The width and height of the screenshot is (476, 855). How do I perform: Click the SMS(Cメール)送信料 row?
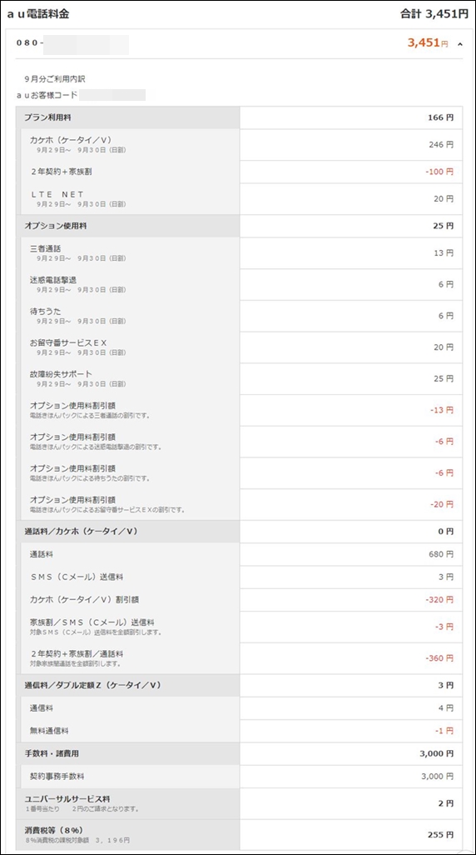coord(239,577)
